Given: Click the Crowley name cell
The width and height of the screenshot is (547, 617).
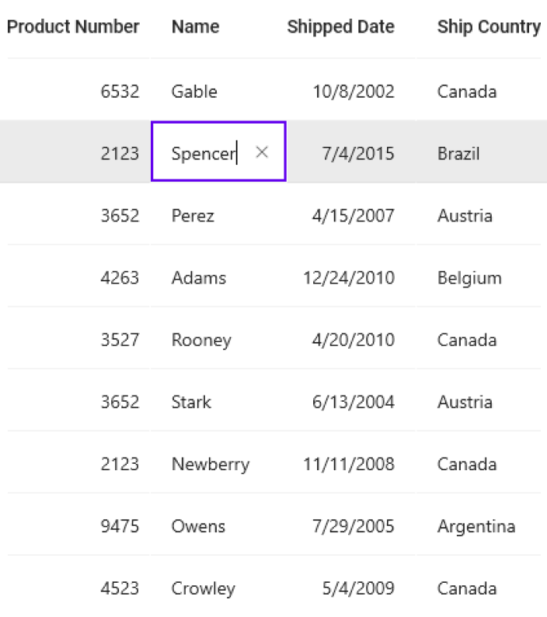Looking at the screenshot, I should coord(203,588).
